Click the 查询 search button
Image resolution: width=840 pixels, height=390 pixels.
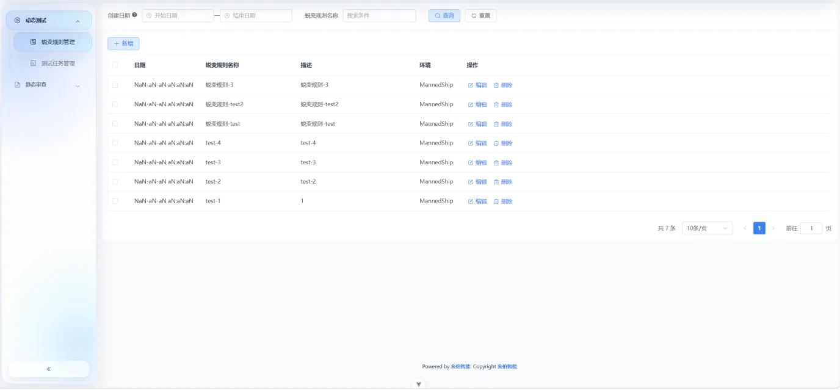[x=444, y=15]
